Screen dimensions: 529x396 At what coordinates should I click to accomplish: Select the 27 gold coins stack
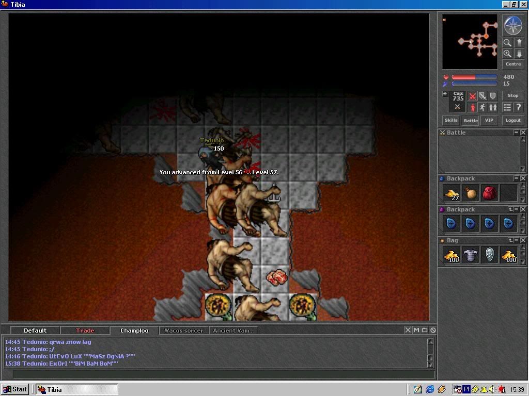(452, 193)
